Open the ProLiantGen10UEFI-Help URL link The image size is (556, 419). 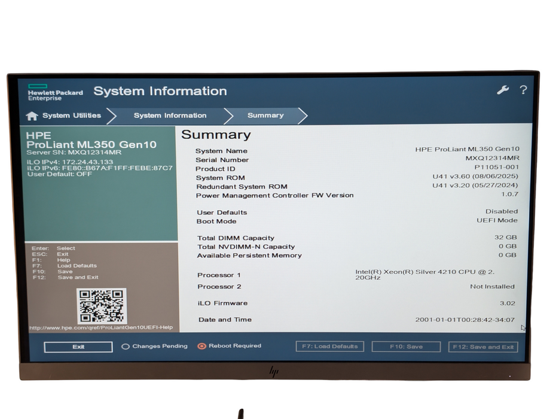(x=101, y=327)
